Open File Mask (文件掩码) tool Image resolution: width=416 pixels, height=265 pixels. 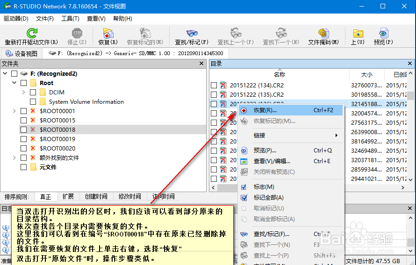click(x=323, y=33)
